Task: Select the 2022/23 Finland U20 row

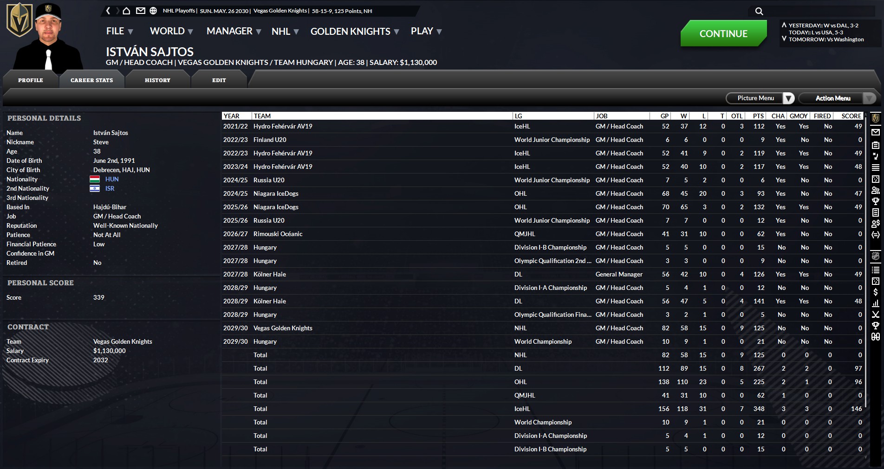Action: (542, 140)
